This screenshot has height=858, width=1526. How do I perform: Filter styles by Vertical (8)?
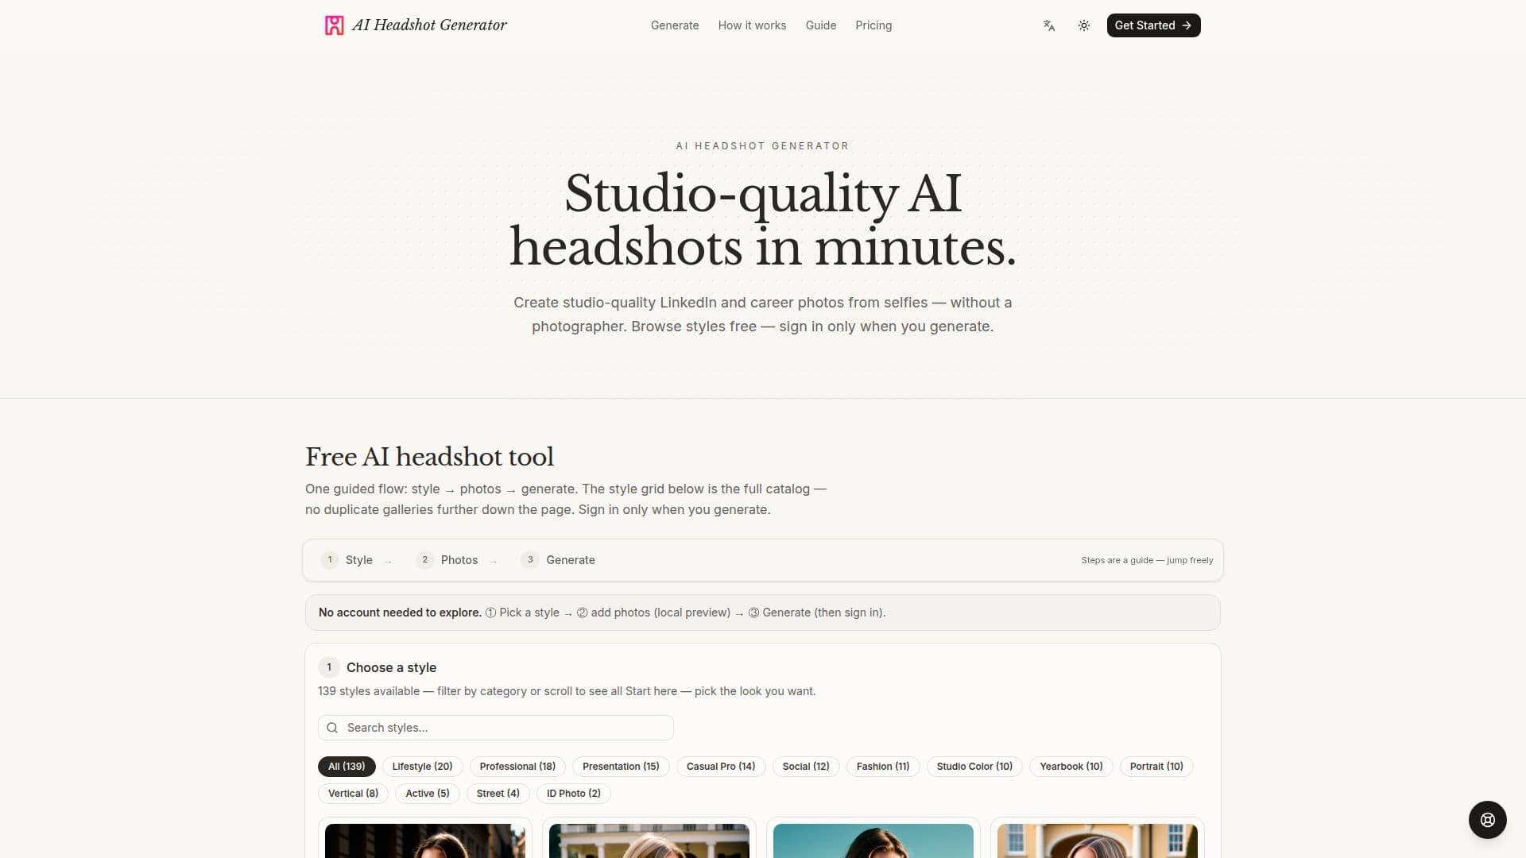pyautogui.click(x=353, y=794)
